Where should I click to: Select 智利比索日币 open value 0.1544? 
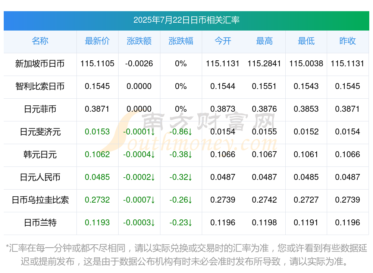coord(223,86)
